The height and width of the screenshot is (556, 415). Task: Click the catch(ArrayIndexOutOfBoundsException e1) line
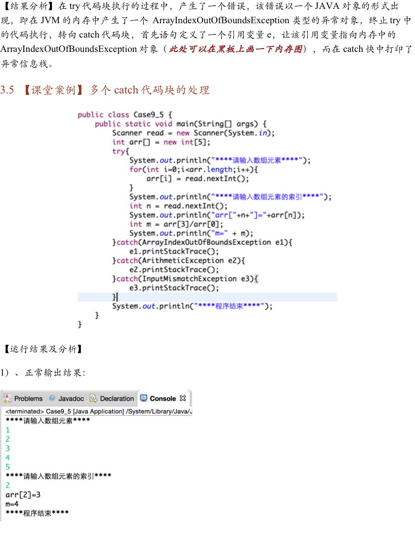coord(202,243)
